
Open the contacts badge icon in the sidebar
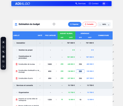tap(3, 57)
